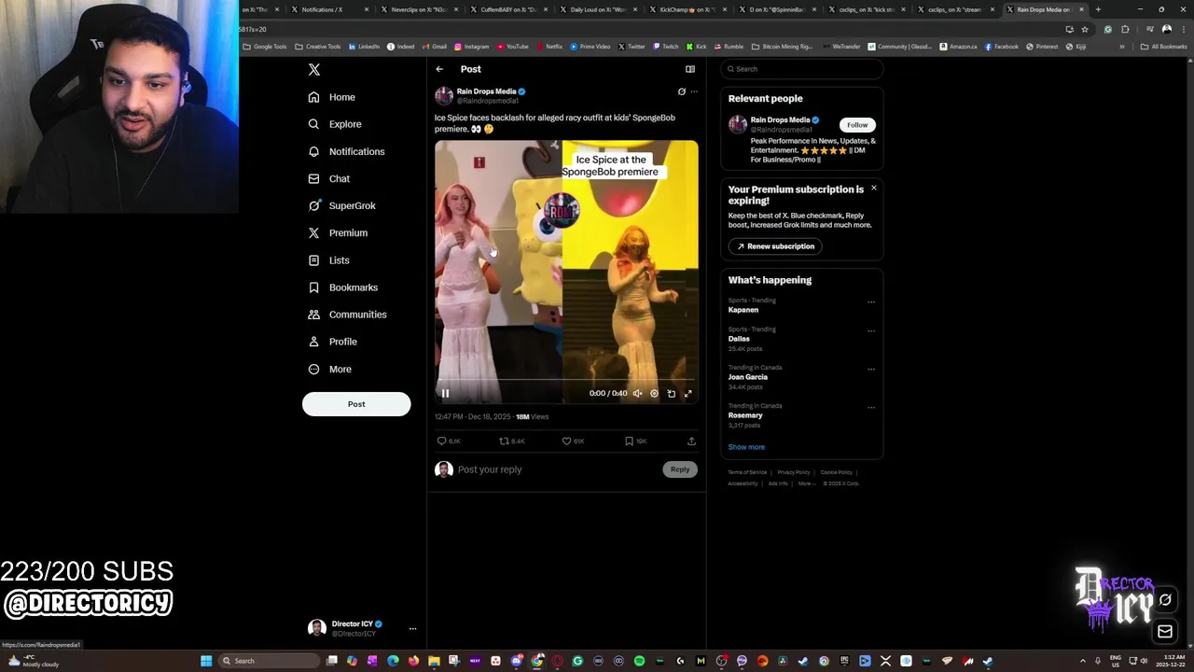Open Explore from the left navigation
Viewport: 1194px width, 672px height.
tap(335, 124)
